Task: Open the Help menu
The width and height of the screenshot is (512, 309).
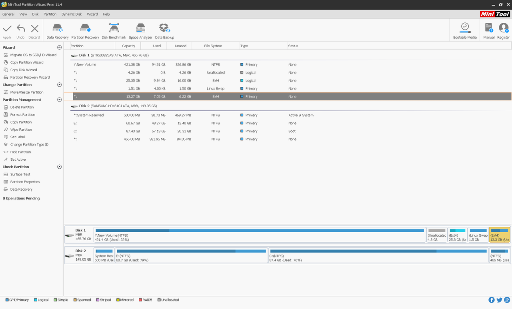Action: [106, 14]
